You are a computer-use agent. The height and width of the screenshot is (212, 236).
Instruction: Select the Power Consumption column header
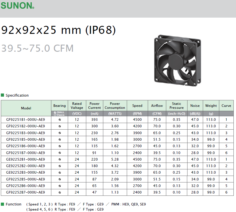pos(115,105)
